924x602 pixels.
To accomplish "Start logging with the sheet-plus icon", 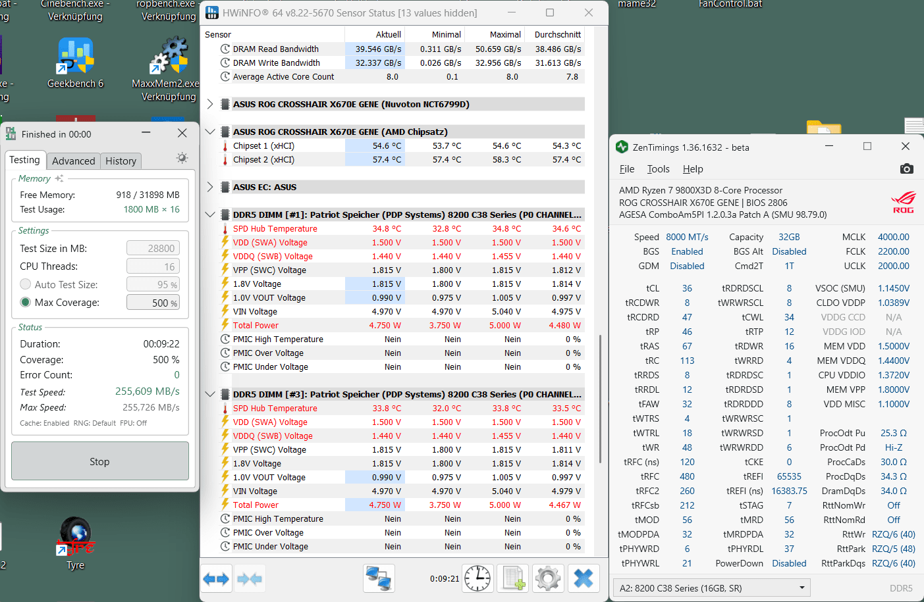I will point(513,579).
